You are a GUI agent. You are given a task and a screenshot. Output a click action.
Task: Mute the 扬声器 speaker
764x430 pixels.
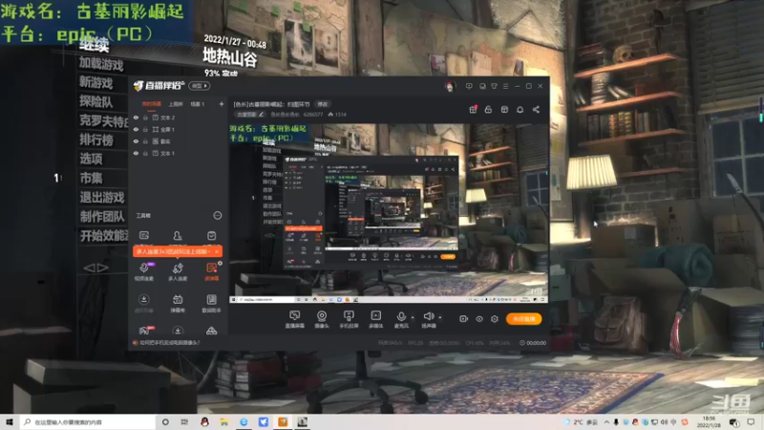(429, 319)
